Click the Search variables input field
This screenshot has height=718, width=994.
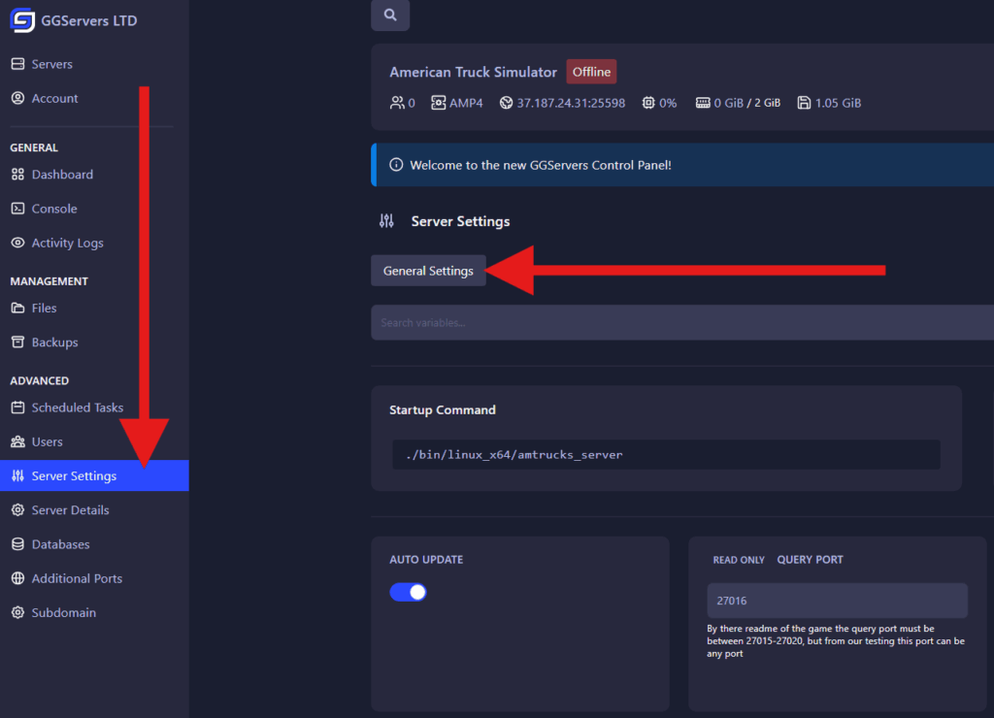[x=679, y=322]
